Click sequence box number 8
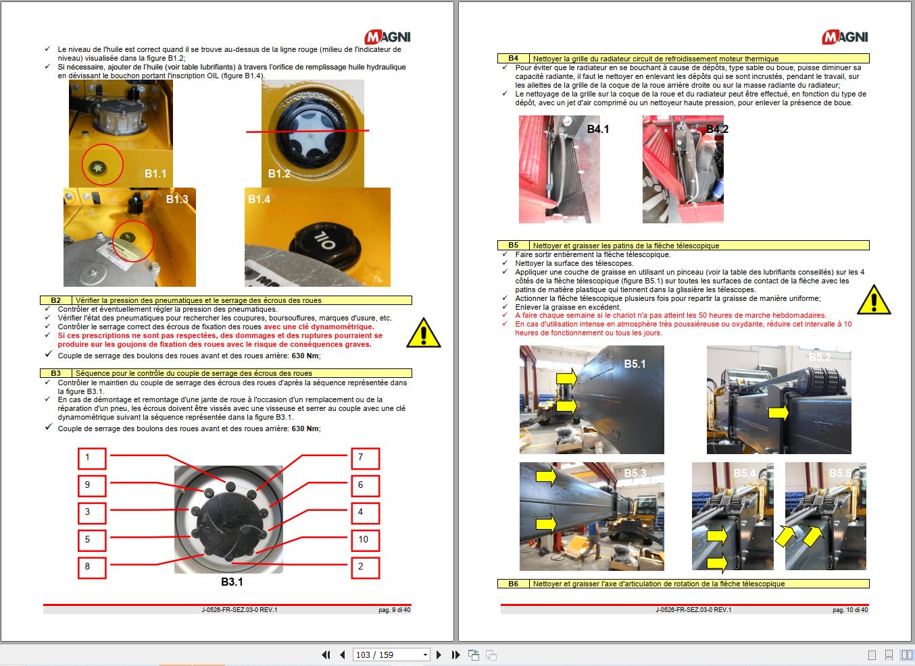915x666 pixels. 91,567
